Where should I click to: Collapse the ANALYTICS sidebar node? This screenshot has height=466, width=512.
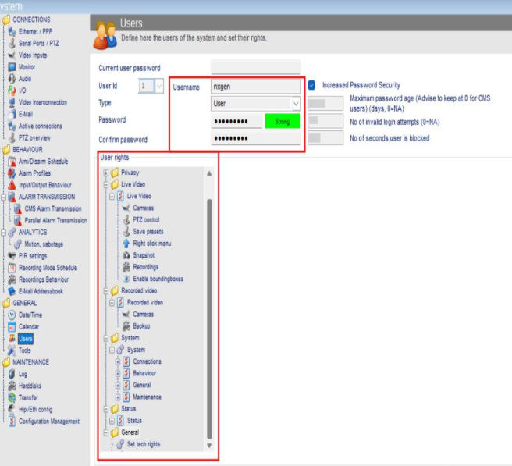(x=3, y=233)
